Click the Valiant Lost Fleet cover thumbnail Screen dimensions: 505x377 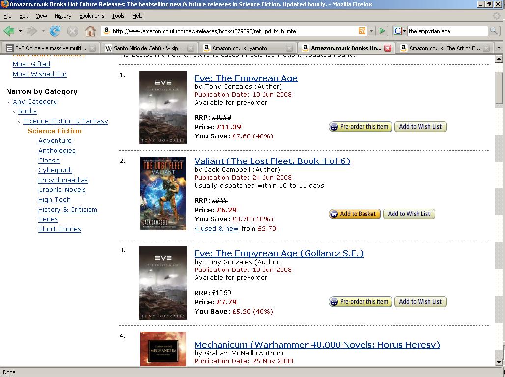pos(163,193)
